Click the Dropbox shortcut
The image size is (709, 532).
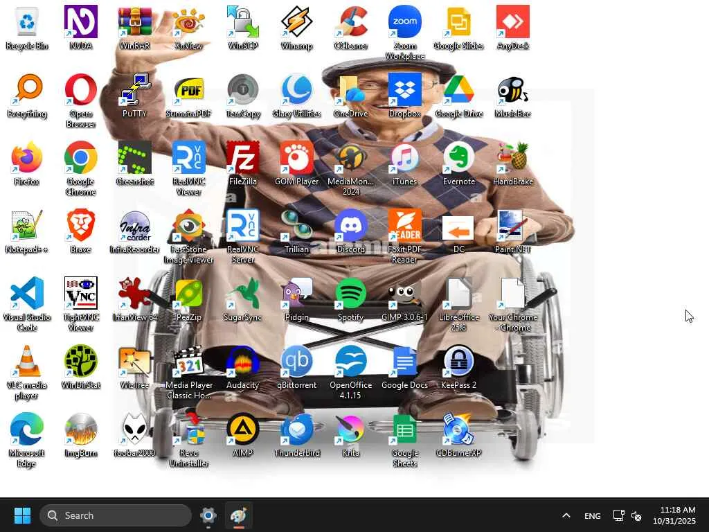click(x=404, y=96)
